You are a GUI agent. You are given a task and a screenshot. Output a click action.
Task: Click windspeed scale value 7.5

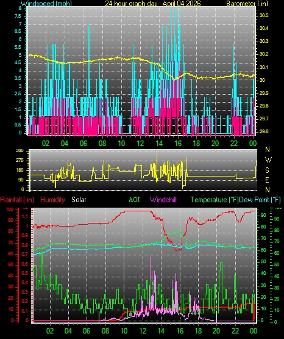point(18,16)
